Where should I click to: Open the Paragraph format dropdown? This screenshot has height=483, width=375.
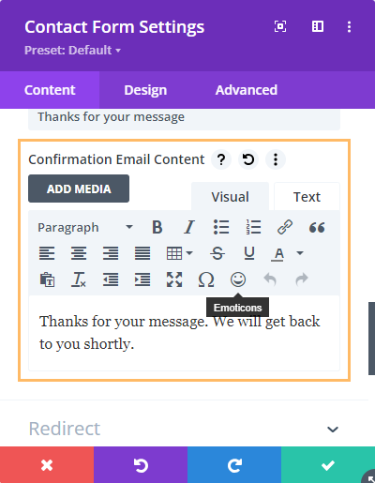(x=85, y=227)
